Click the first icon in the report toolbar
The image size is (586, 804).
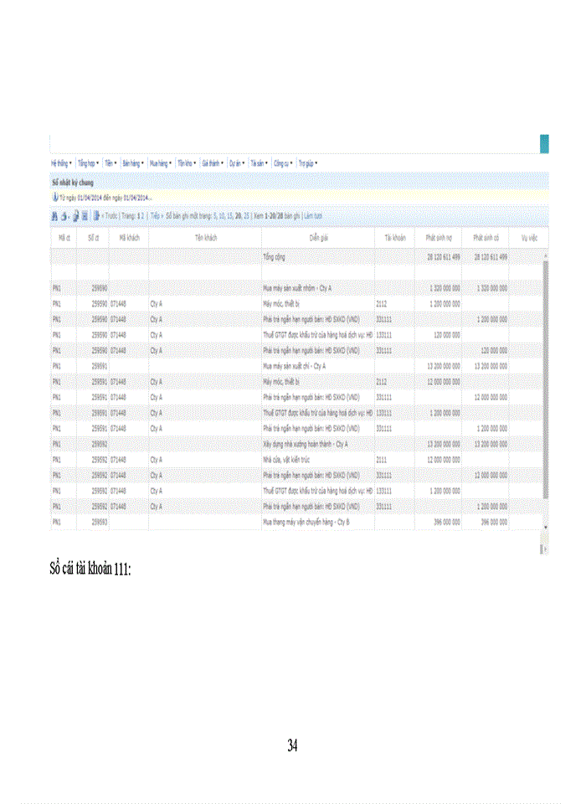pos(54,215)
